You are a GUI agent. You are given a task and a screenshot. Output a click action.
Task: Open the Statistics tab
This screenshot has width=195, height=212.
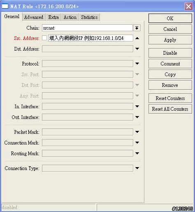89,17
